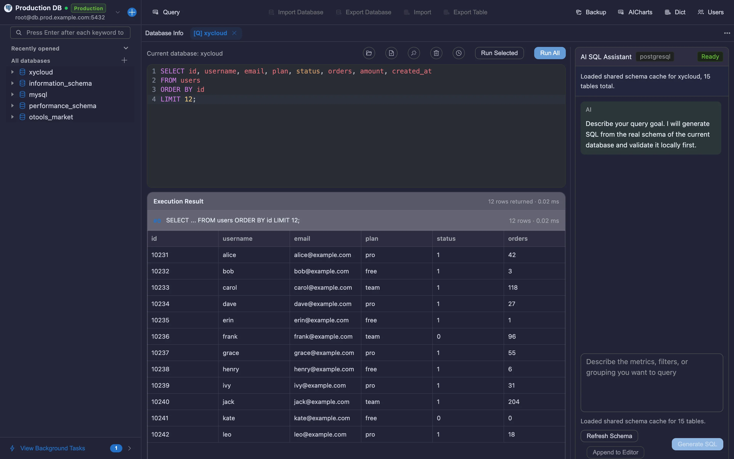Viewport: 734px width, 459px height.
Task: Select the alice@example.com email cell
Action: (325, 255)
